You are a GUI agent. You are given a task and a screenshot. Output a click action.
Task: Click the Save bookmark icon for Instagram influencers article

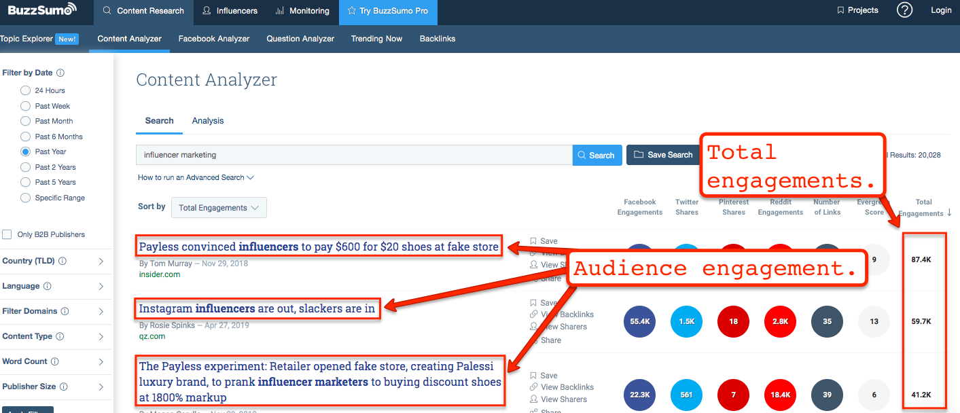pyautogui.click(x=533, y=303)
